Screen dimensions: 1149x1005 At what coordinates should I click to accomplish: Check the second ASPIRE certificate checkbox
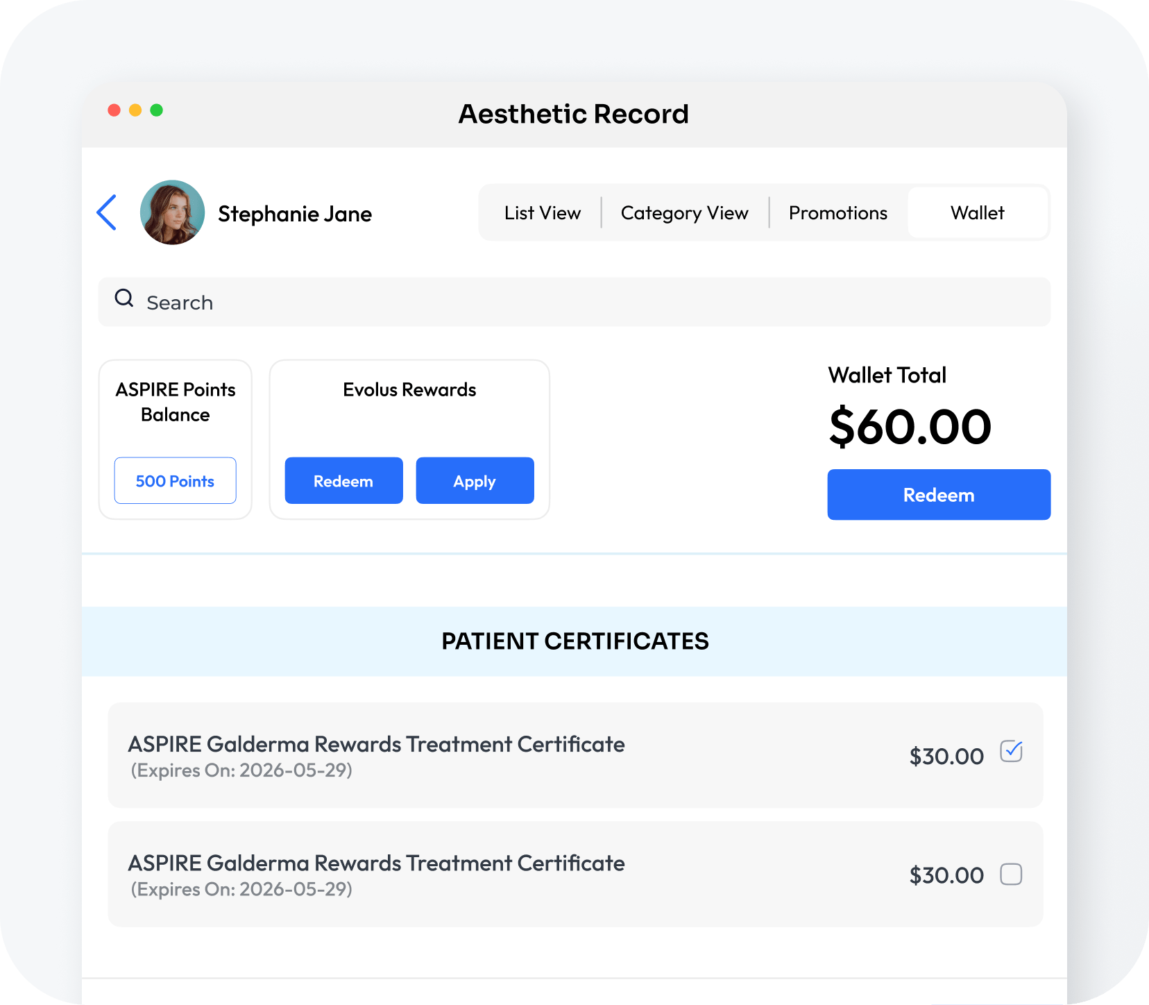(1011, 875)
